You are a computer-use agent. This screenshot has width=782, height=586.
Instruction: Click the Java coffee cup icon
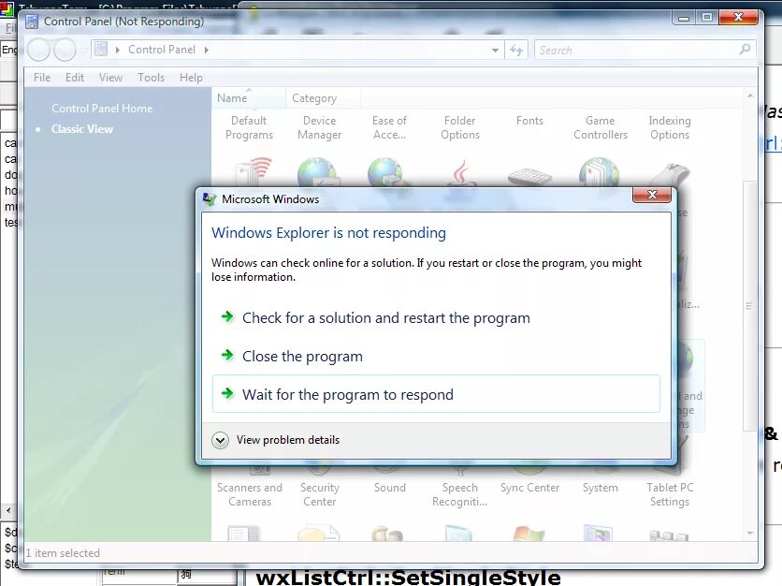coord(460,172)
